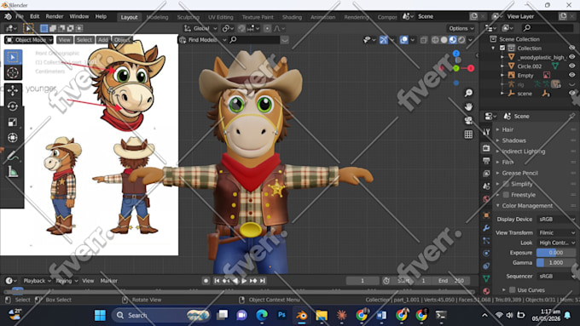The width and height of the screenshot is (580, 326).
Task: Click the viewport zoom magnifier icon
Action: click(468, 93)
